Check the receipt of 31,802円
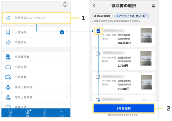Viewport: 172px width, 121px height. [98, 77]
